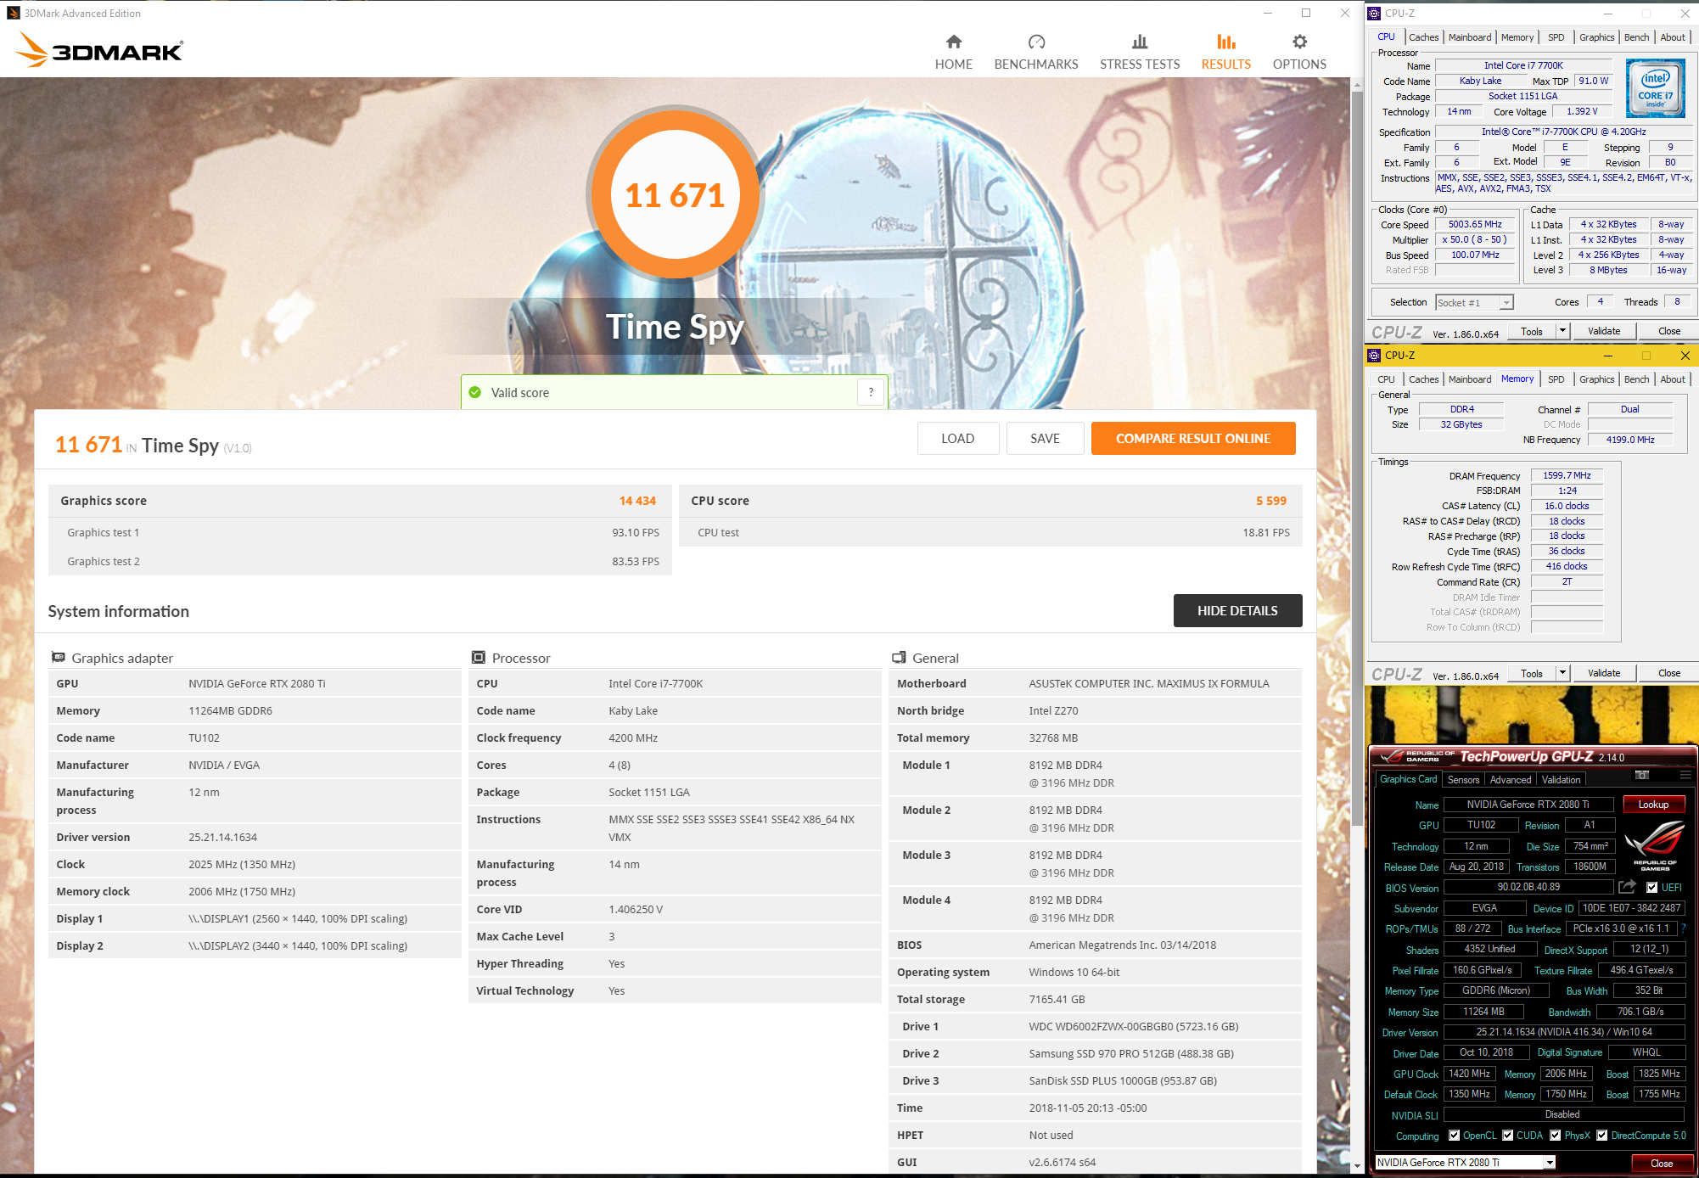Open the HOME icon in 3DMark
Image resolution: width=1699 pixels, height=1178 pixels.
tap(954, 42)
